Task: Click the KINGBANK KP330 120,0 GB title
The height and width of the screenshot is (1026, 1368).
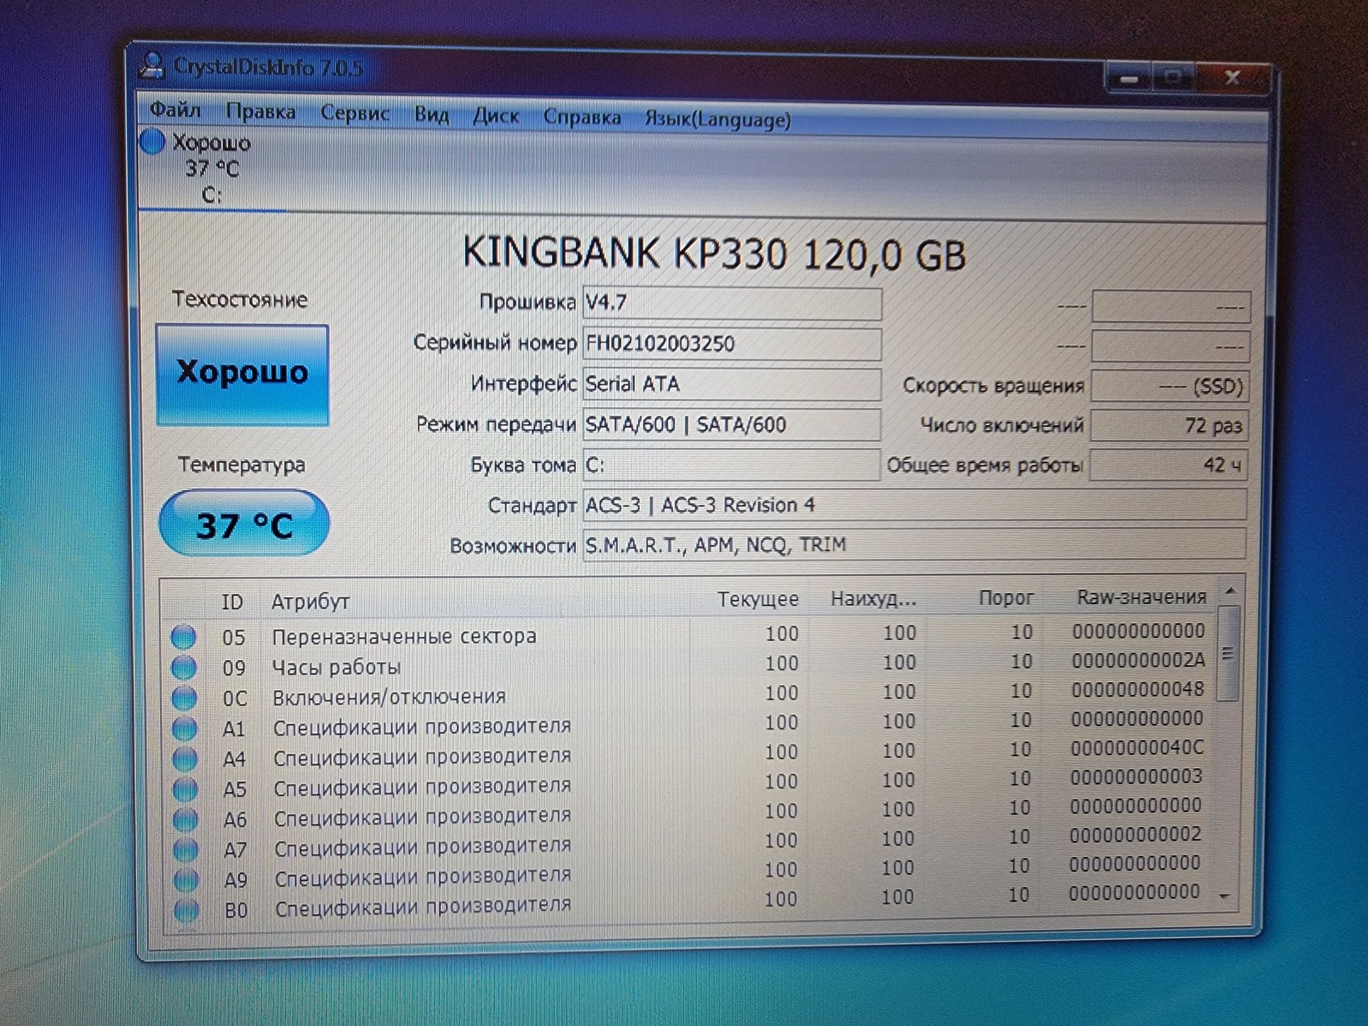Action: tap(714, 254)
